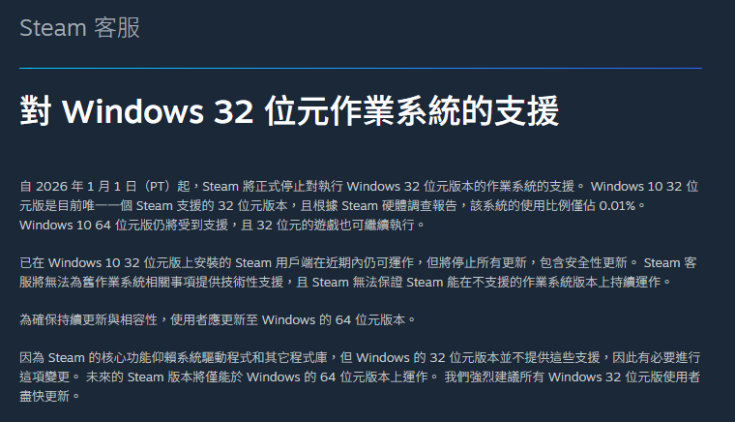Image resolution: width=735 pixels, height=422 pixels.
Task: Click the blue divider line below the header
Action: click(361, 69)
